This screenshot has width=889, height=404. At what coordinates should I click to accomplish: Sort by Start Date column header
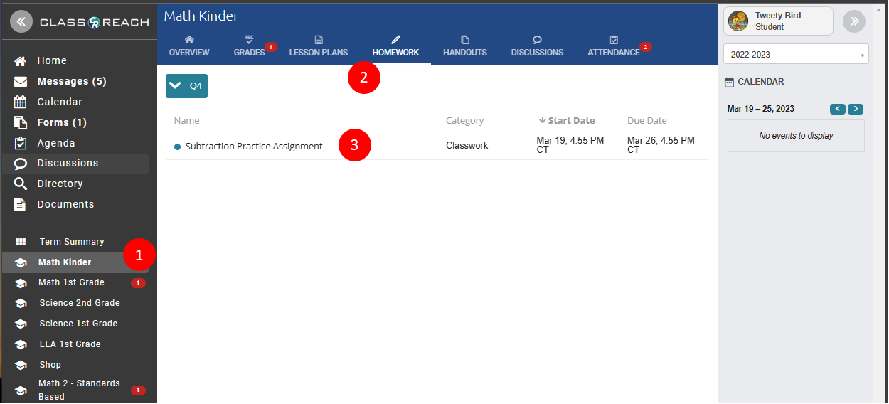pos(567,120)
